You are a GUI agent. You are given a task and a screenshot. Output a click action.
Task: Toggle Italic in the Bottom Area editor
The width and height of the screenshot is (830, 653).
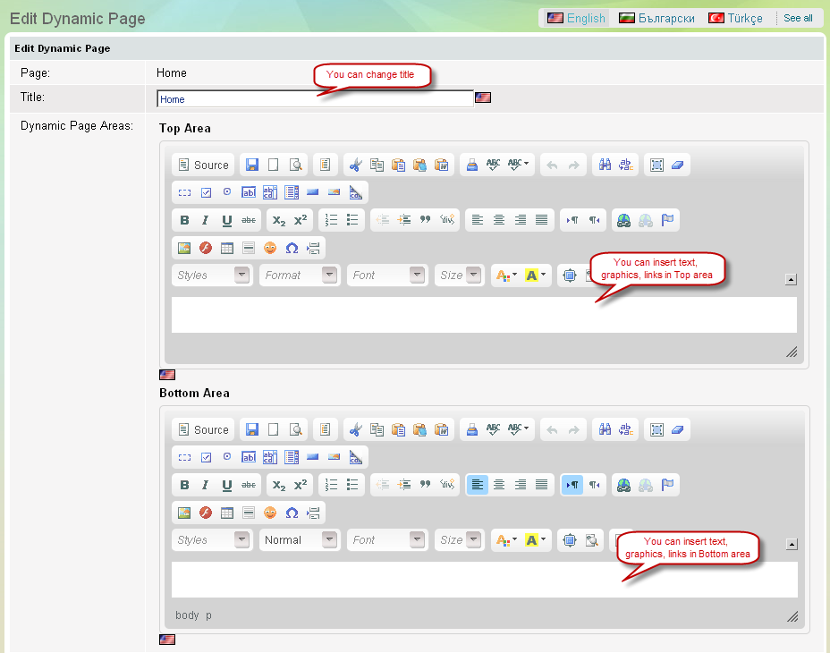click(206, 485)
